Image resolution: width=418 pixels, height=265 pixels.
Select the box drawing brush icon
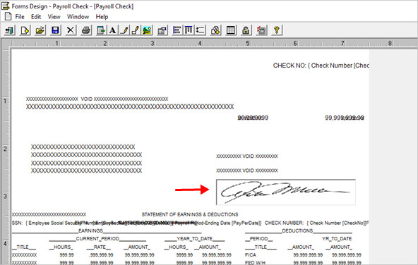[136, 30]
